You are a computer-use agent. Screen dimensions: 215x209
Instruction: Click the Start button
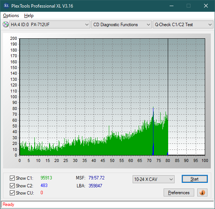(195, 179)
